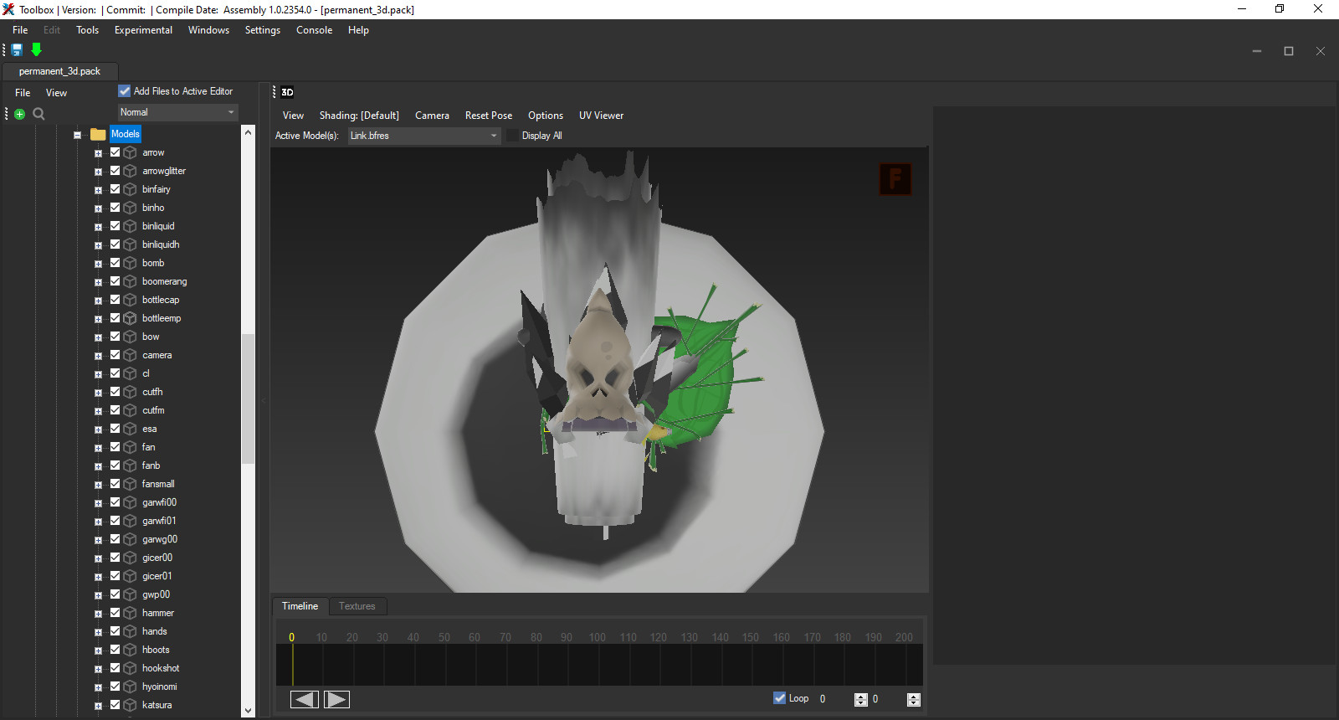Open the Tools menu
The width and height of the screenshot is (1339, 720).
(x=87, y=30)
